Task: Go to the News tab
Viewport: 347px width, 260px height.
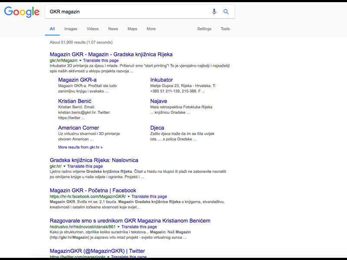Action: click(113, 29)
